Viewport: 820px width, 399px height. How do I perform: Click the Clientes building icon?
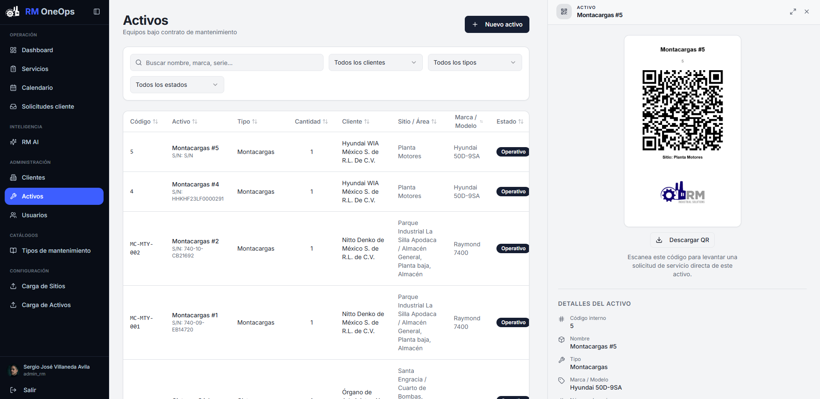click(13, 177)
